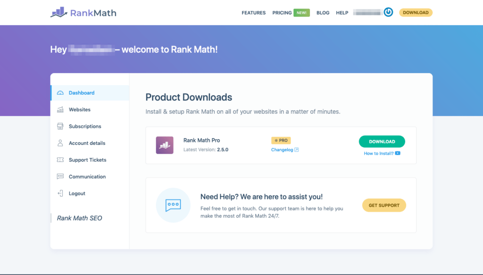
Task: Click the video icon beside How to Install
Action: click(x=398, y=153)
